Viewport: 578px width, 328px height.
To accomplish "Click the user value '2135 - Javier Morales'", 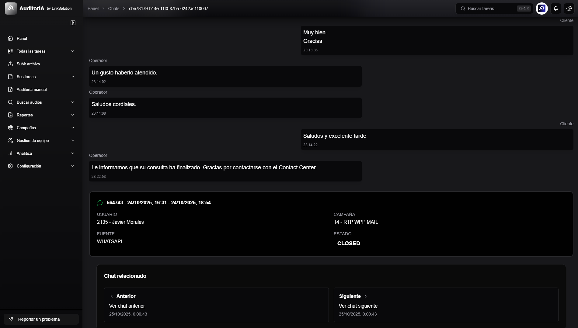I will pyautogui.click(x=120, y=222).
